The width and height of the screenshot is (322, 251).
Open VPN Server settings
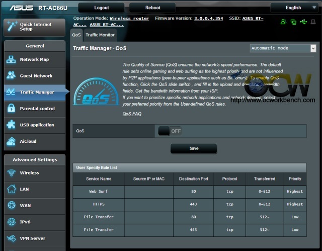35,238
